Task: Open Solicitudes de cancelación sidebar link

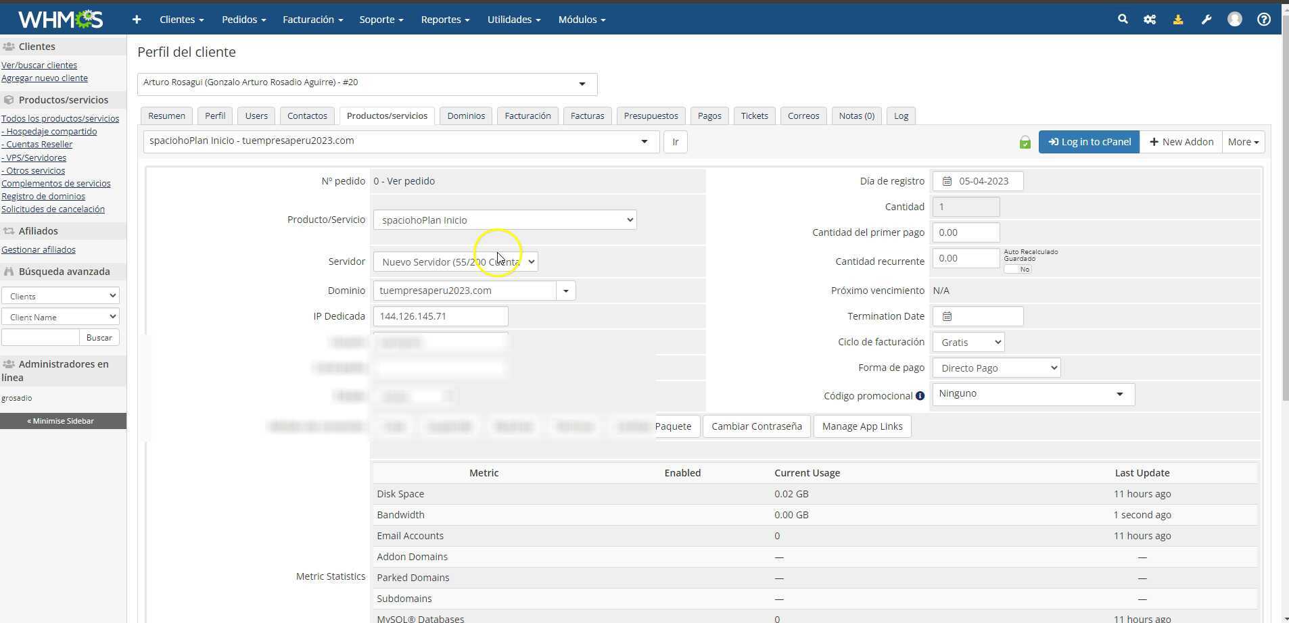Action: tap(53, 209)
